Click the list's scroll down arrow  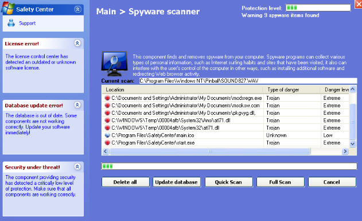pos(353,144)
